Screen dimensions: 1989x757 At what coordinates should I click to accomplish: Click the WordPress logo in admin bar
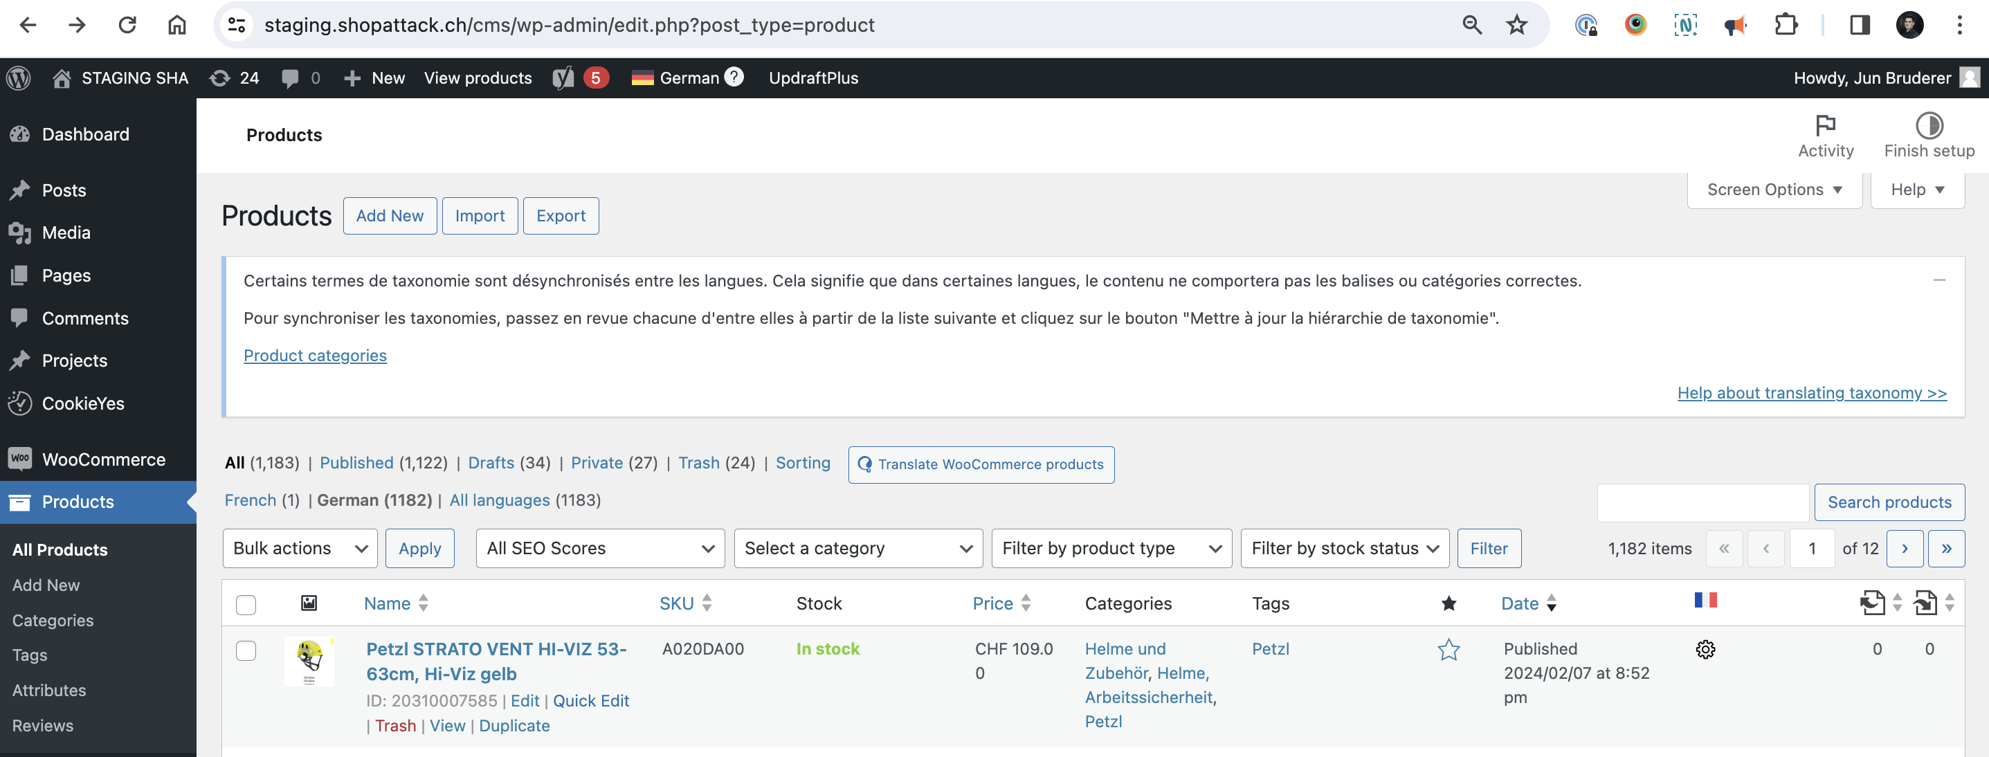[19, 78]
